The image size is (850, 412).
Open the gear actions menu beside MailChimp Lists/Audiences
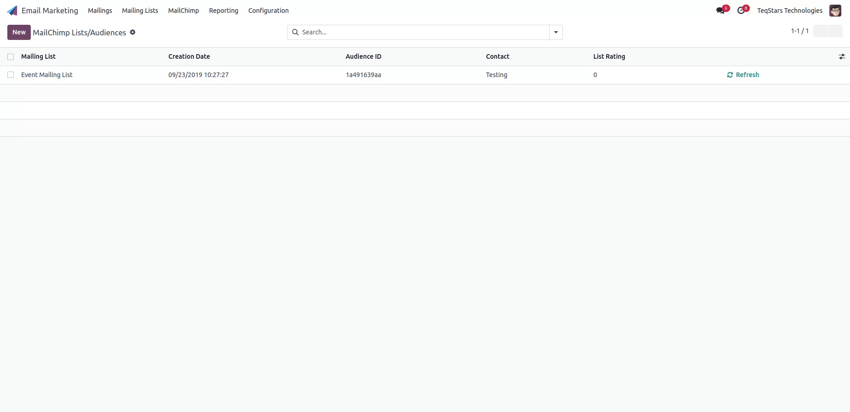(133, 32)
